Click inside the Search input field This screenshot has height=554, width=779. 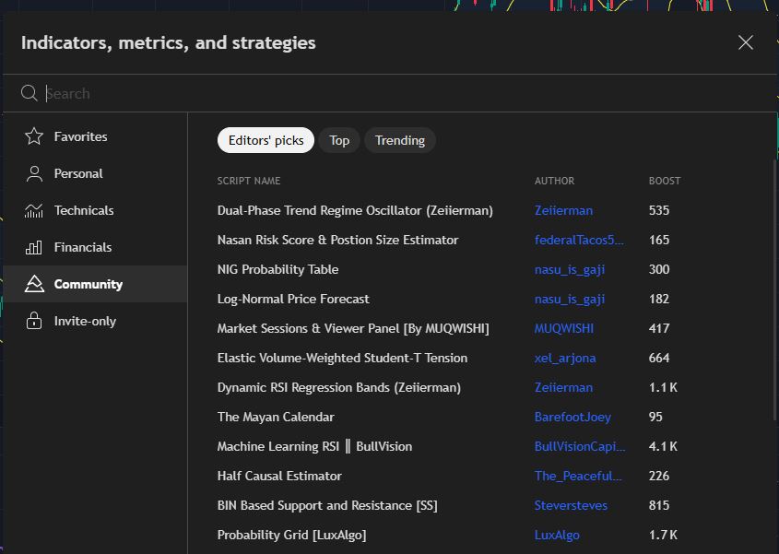(184, 93)
